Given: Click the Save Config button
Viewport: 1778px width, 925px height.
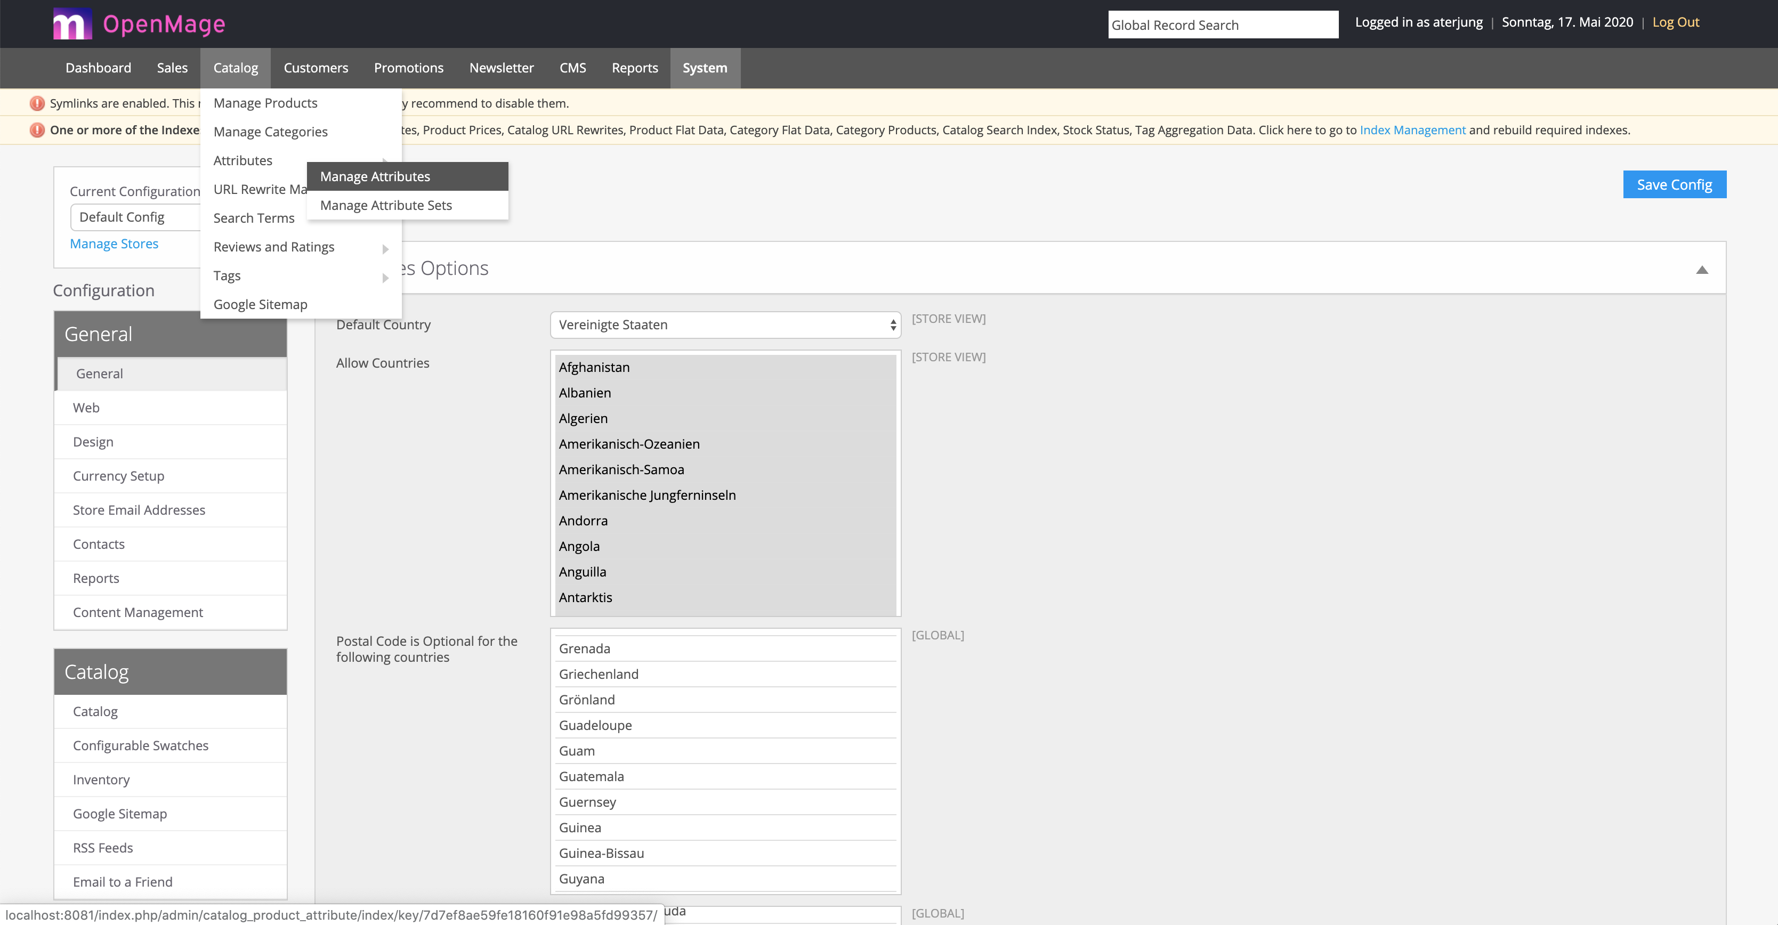Looking at the screenshot, I should pos(1674,184).
